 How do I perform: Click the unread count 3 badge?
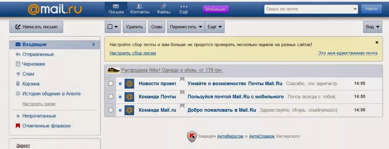click(93, 45)
